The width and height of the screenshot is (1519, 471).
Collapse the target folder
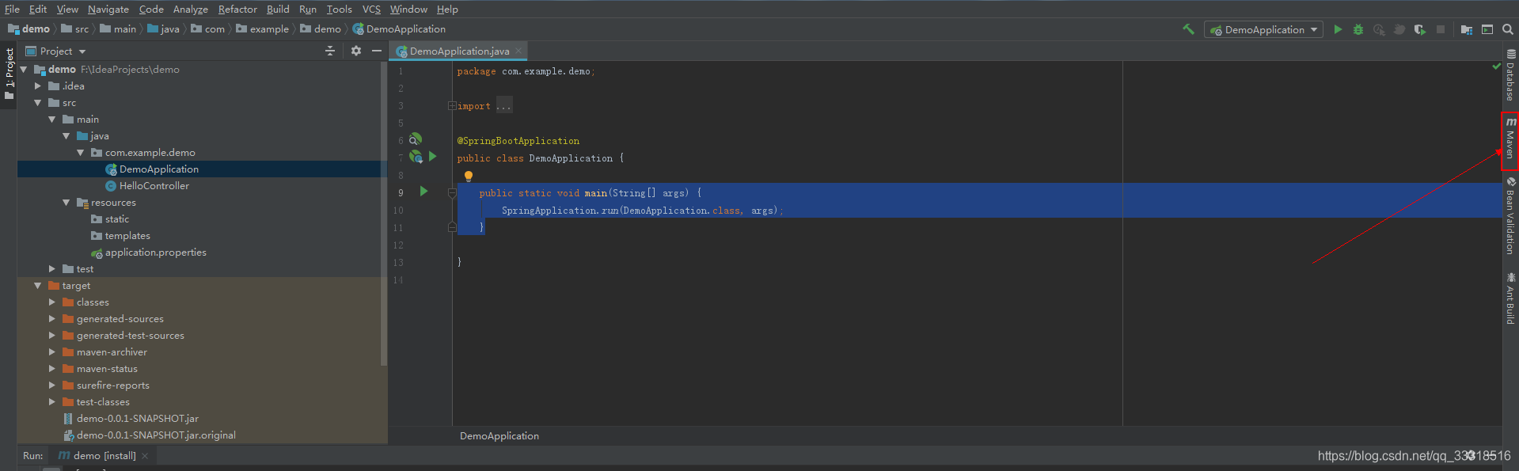[38, 286]
